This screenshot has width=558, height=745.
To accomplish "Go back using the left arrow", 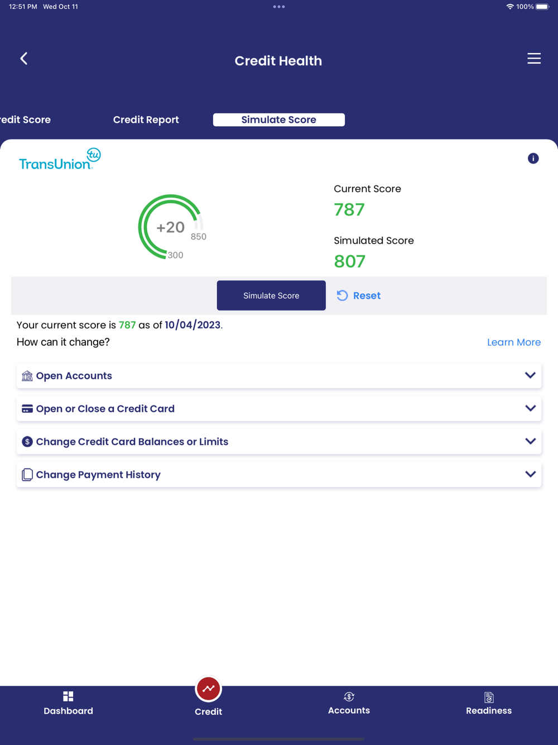I will 23,59.
